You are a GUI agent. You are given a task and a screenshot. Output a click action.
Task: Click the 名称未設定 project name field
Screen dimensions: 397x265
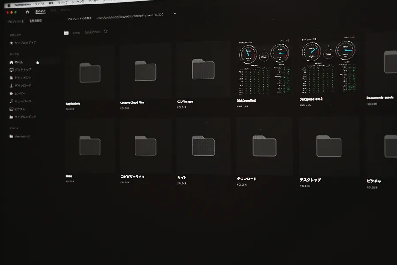[x=36, y=21]
